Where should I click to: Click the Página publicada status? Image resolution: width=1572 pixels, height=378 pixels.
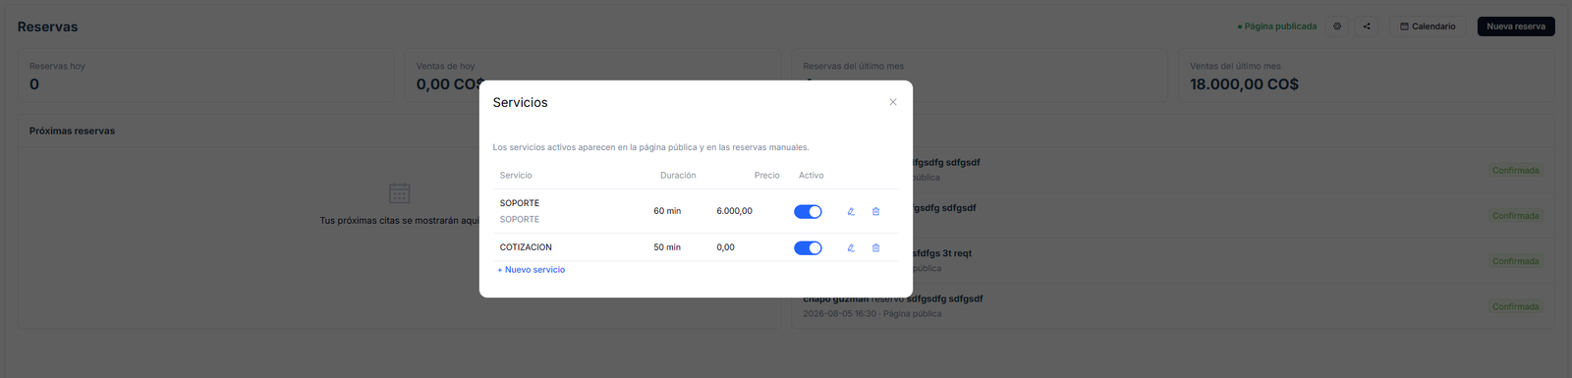pyautogui.click(x=1277, y=27)
